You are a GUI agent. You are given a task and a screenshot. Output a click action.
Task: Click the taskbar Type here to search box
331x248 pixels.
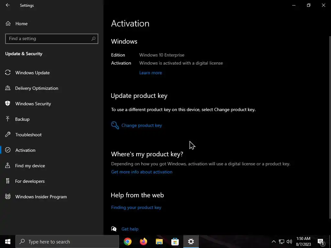67,242
